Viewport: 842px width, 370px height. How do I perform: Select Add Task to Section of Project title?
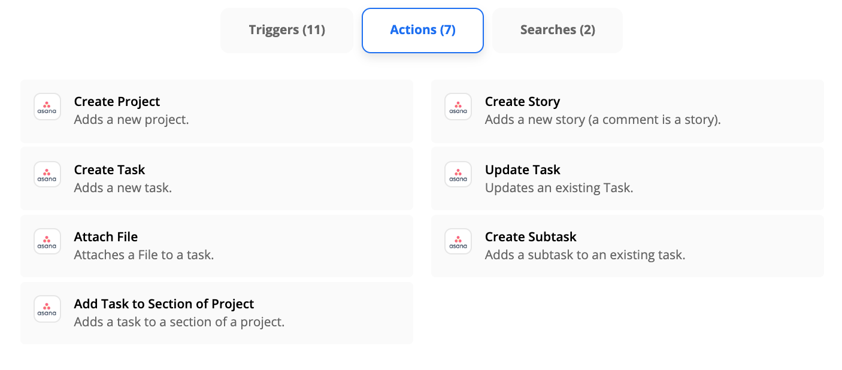tap(164, 304)
